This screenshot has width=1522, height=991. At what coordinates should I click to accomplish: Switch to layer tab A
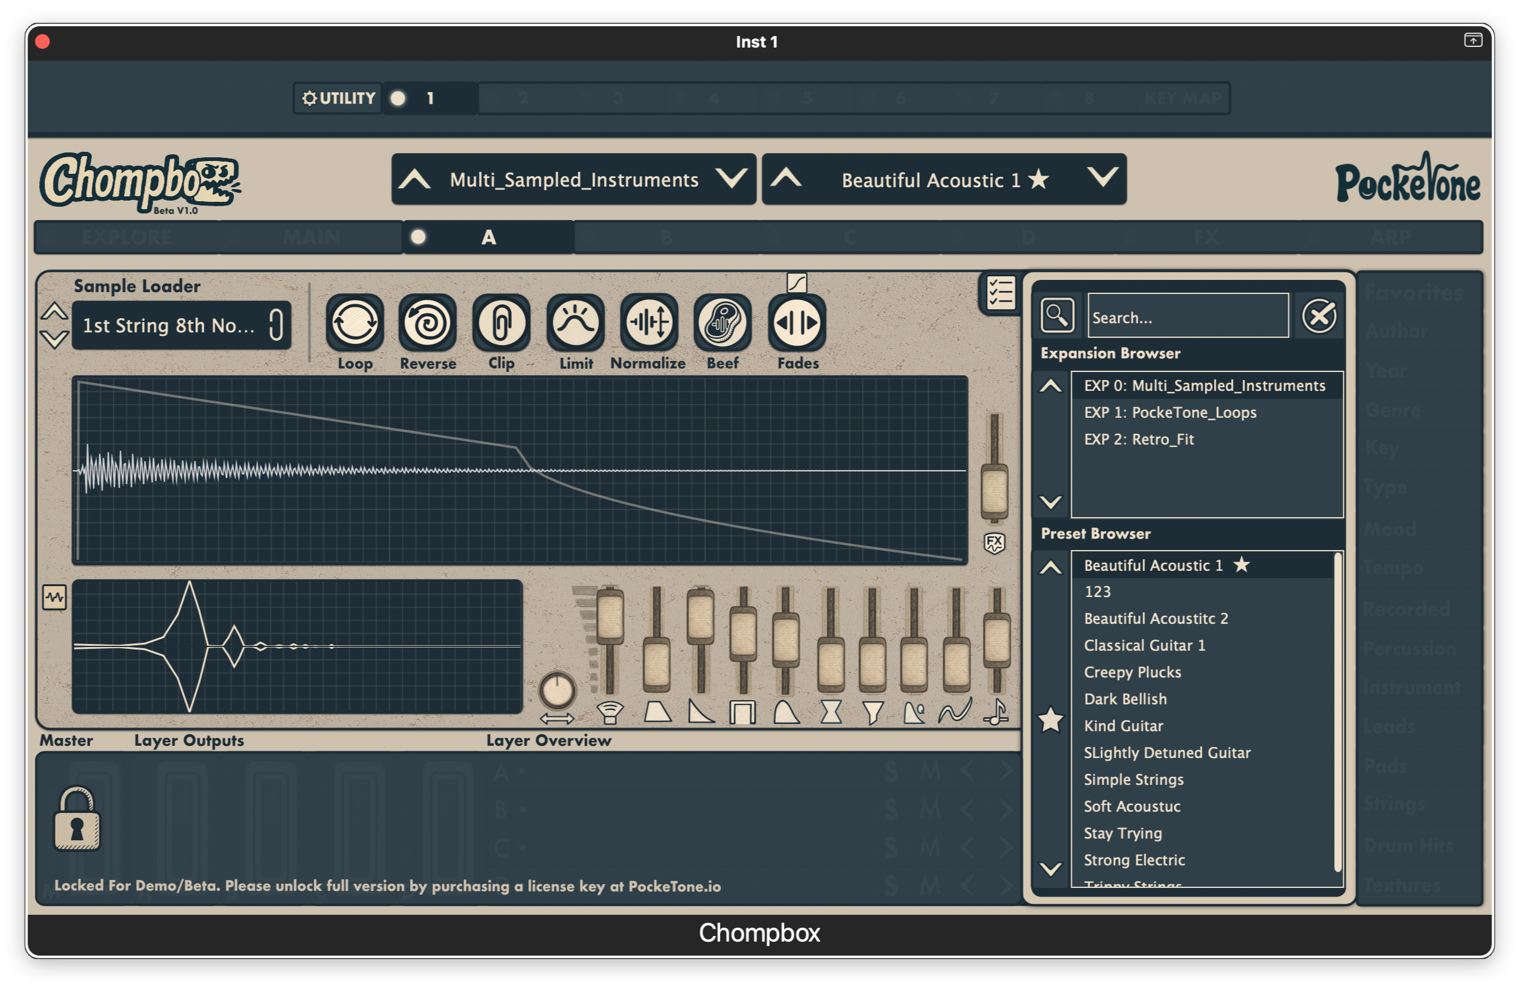[x=488, y=237]
